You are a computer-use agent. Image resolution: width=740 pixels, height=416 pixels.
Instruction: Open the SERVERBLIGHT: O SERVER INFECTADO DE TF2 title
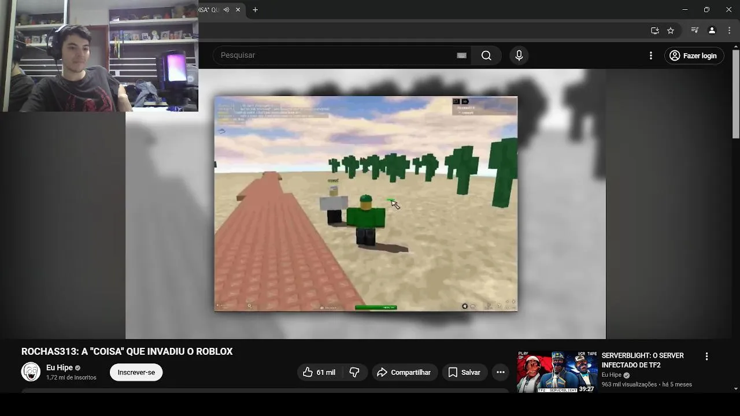[x=642, y=360]
